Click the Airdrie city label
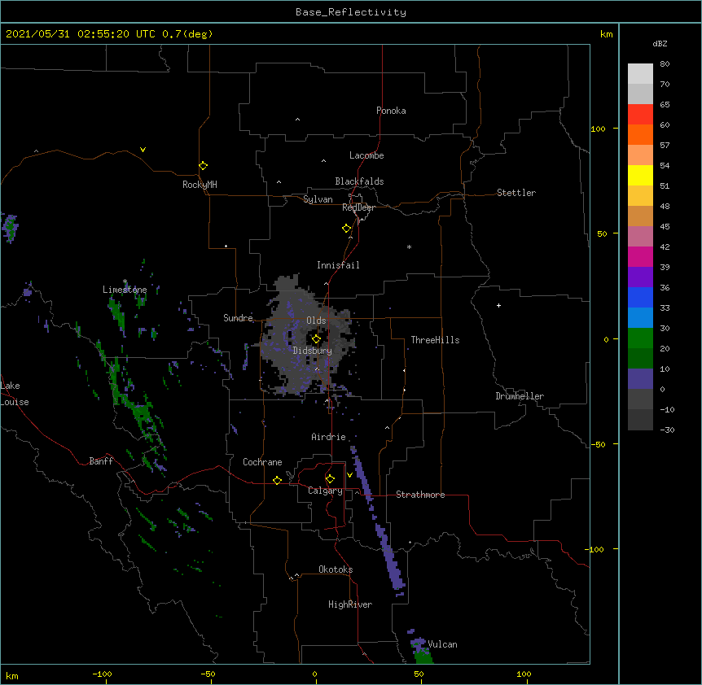Viewport: 702px width, 685px height. (x=329, y=437)
